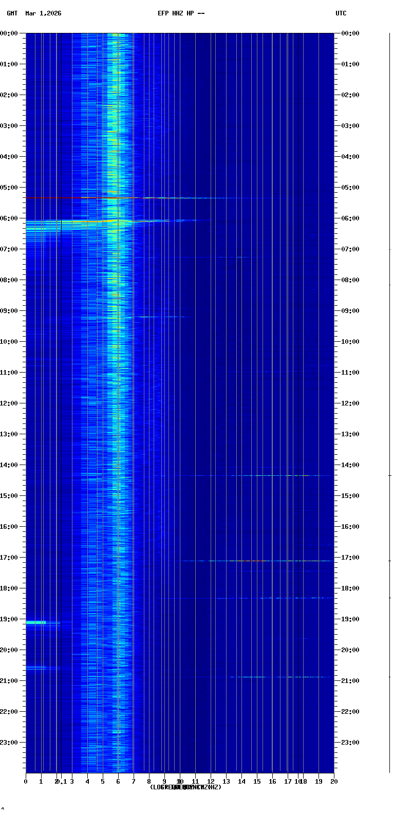Click the high-frequency streak just after 17:00
Viewport: 412px width, 814px height.
257,561
